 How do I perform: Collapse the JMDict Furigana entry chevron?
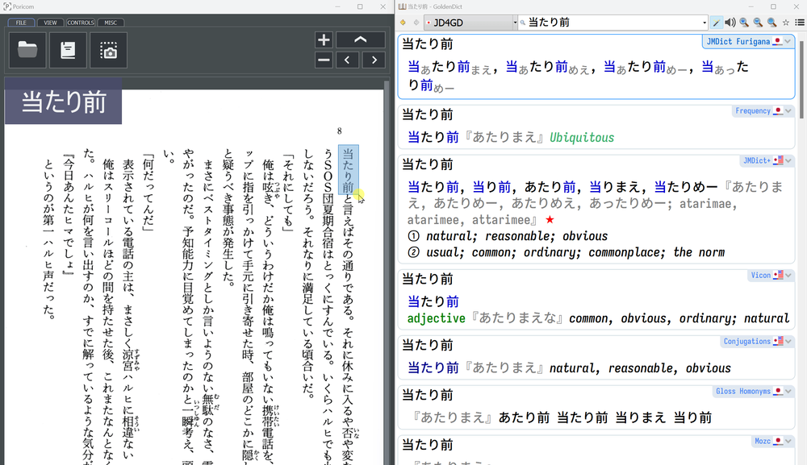tap(788, 41)
